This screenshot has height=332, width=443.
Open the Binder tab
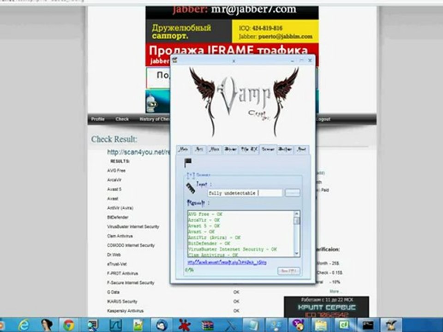click(230, 149)
